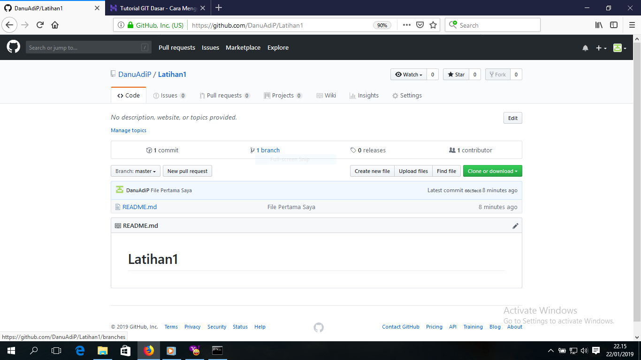Open Pull requests in top navigation
Image resolution: width=641 pixels, height=360 pixels.
coord(177,47)
